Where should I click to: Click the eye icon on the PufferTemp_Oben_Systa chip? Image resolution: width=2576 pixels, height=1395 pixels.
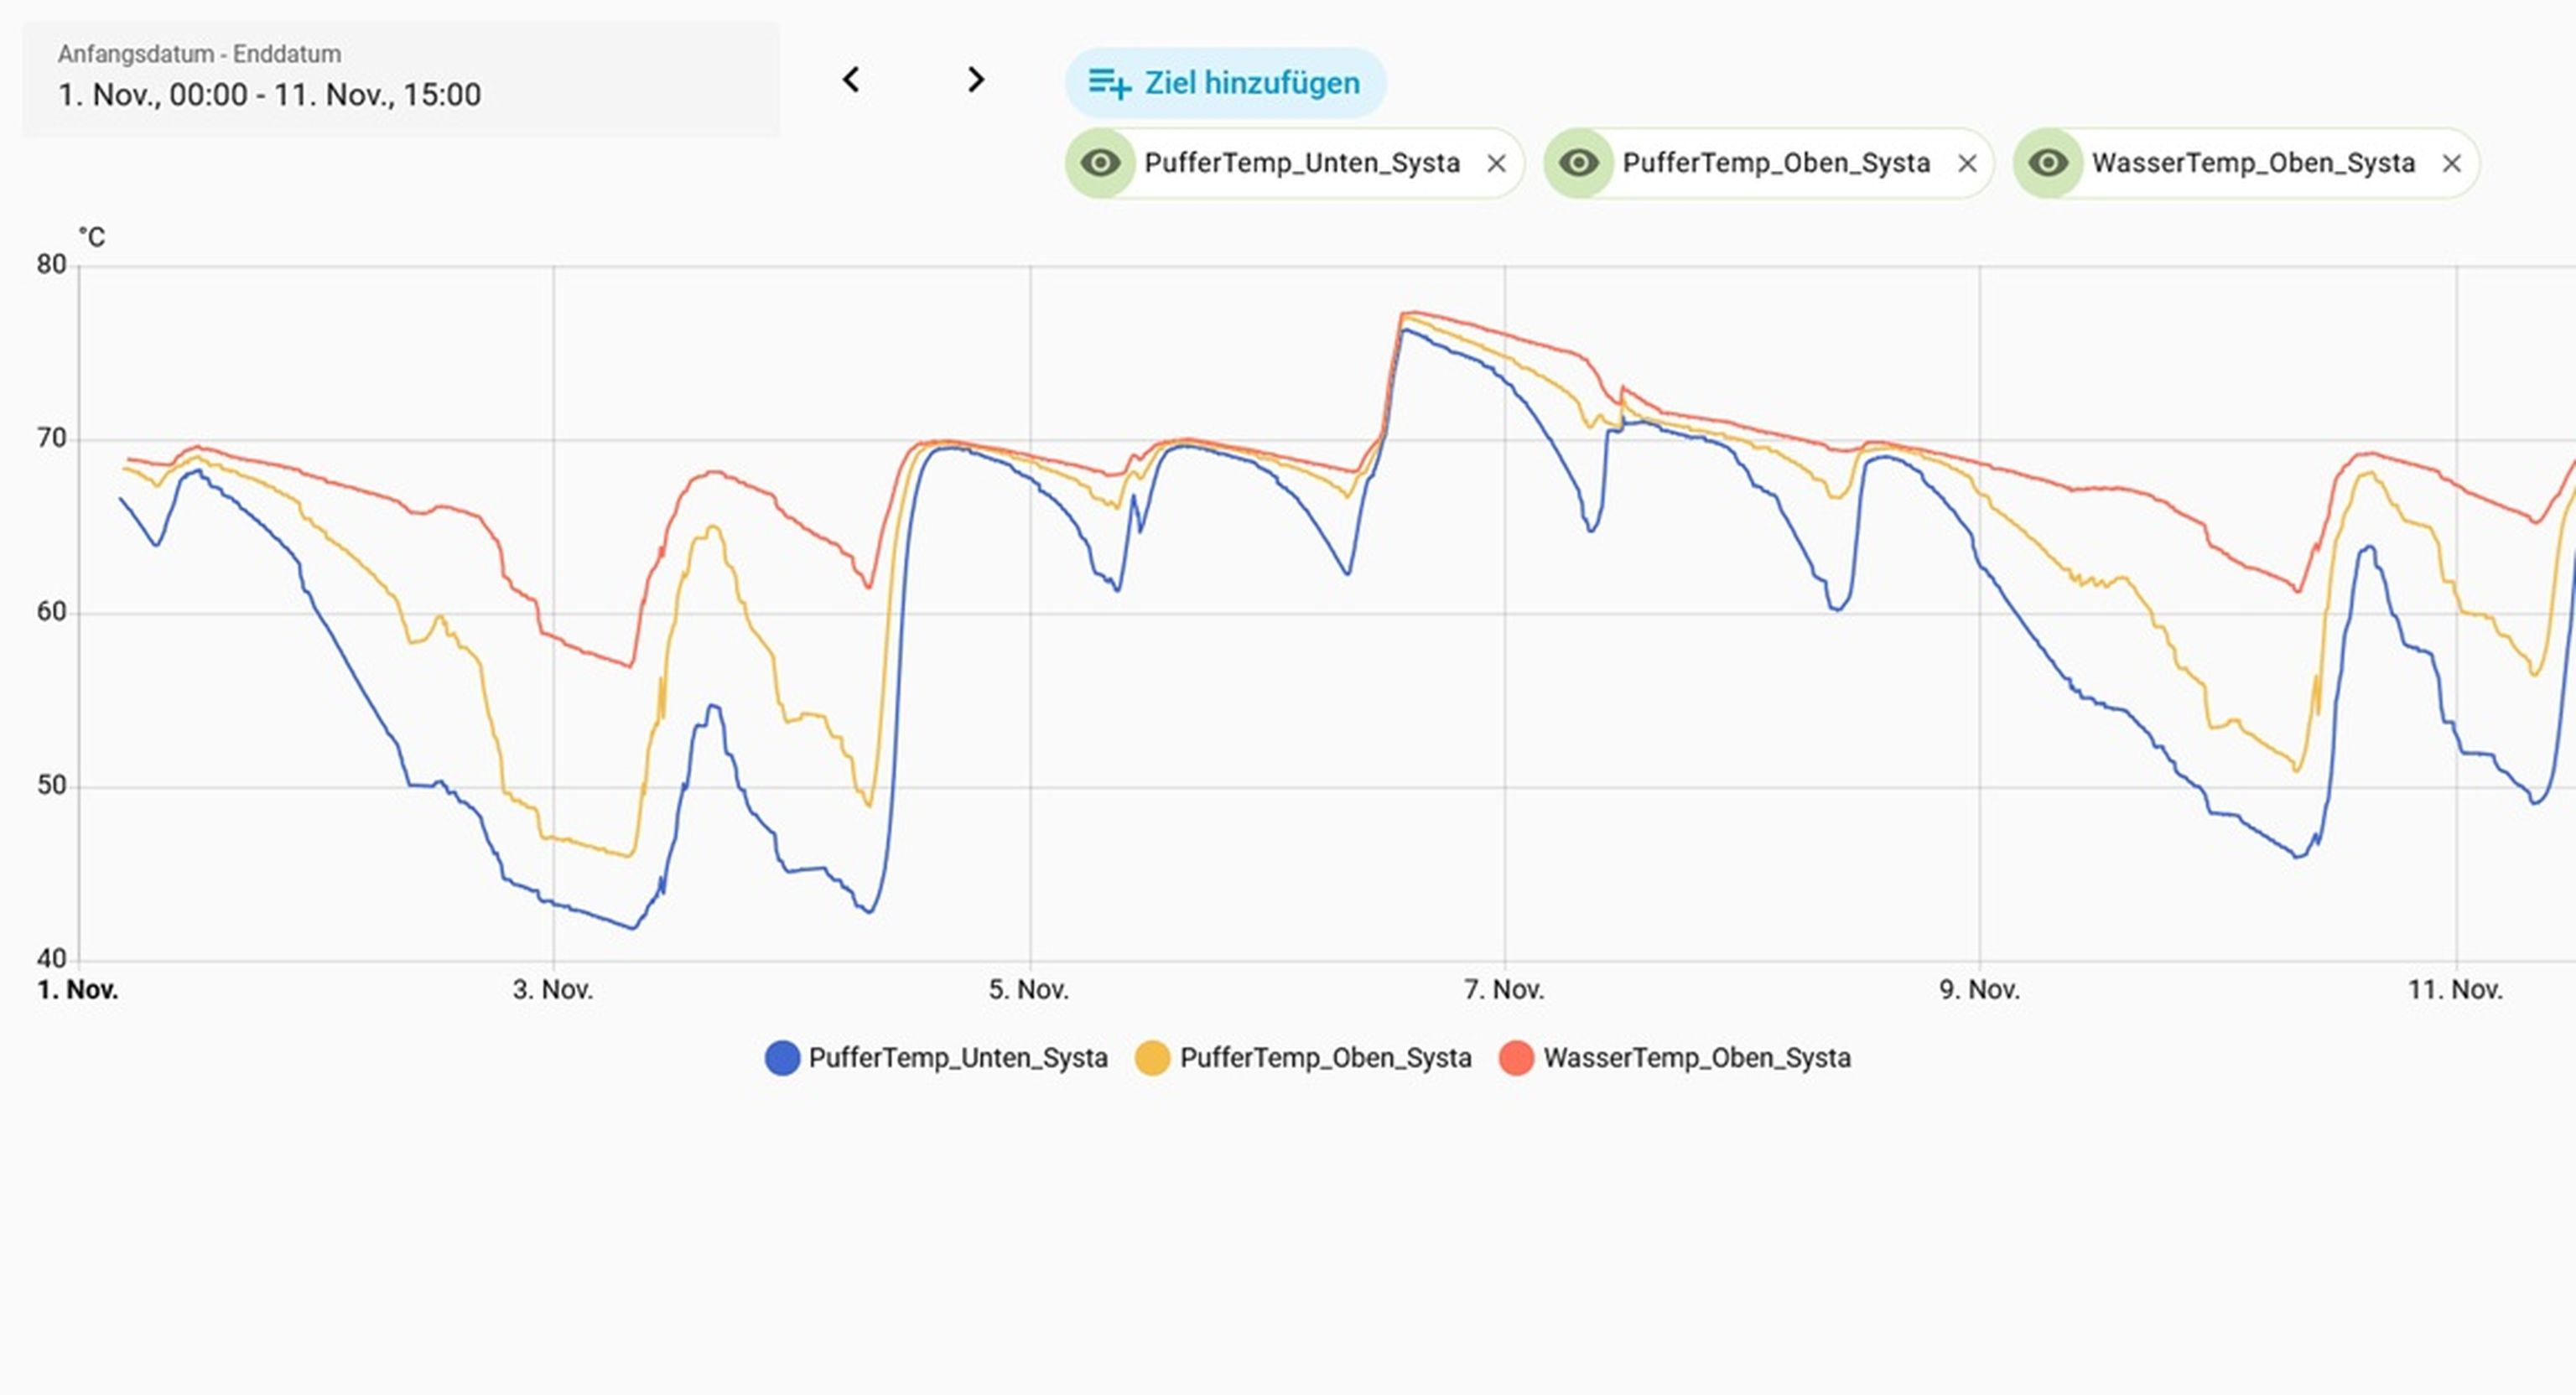click(x=1581, y=162)
